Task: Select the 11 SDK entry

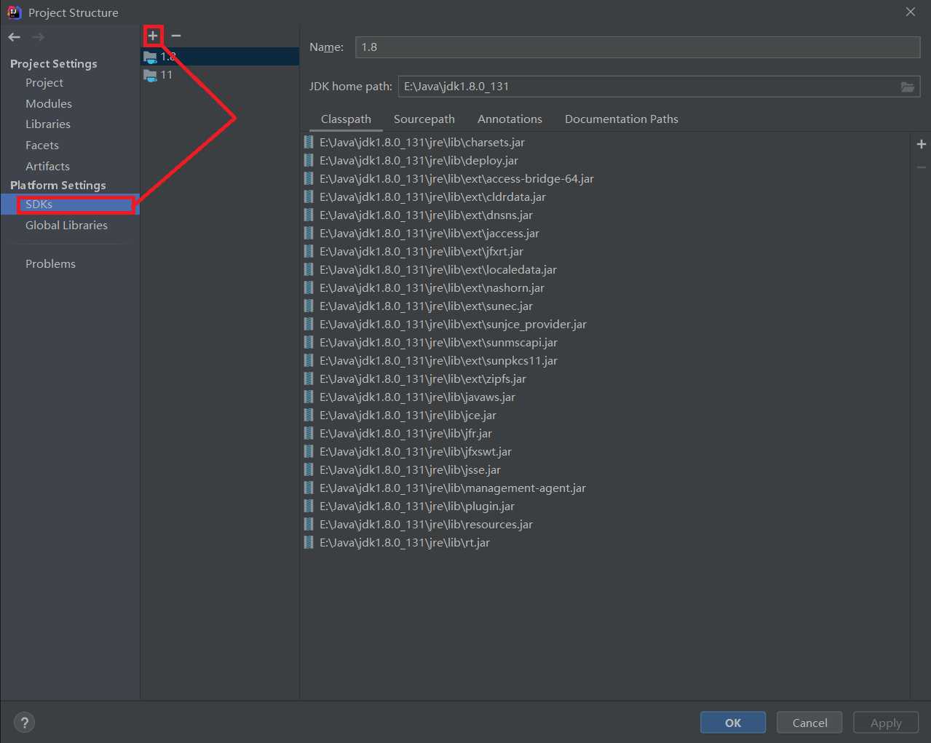Action: pyautogui.click(x=220, y=75)
